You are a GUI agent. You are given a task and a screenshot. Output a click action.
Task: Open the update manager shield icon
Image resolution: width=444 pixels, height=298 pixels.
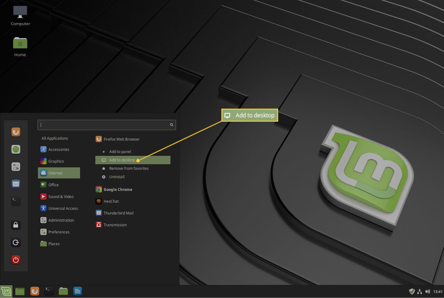(412, 291)
